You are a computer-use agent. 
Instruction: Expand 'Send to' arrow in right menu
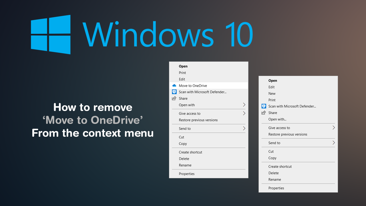[x=334, y=143]
